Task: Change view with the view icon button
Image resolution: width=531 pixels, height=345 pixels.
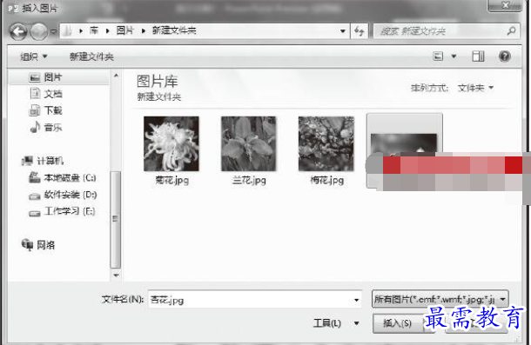Action: 438,56
